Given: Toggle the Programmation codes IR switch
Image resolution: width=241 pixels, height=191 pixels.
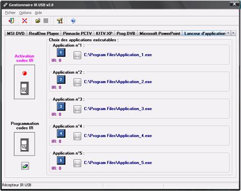Looking at the screenshot, I should (x=25, y=145).
